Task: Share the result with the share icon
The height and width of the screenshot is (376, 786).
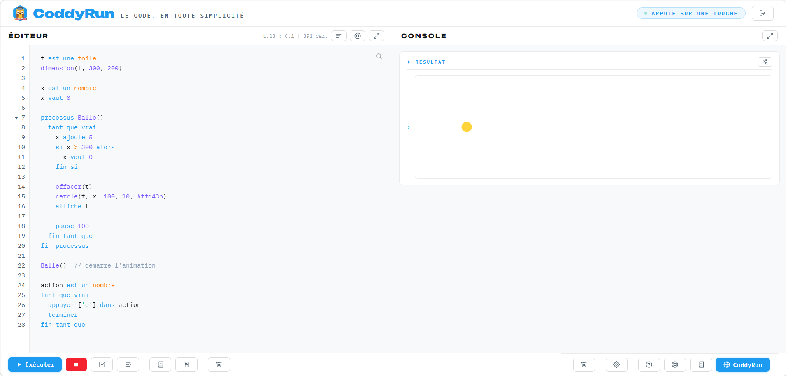Action: [765, 62]
